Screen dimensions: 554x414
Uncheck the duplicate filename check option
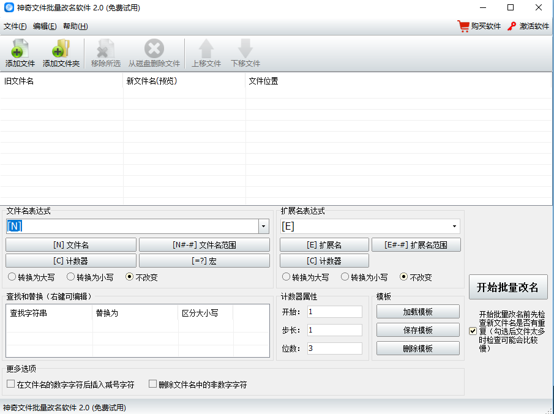tap(473, 333)
